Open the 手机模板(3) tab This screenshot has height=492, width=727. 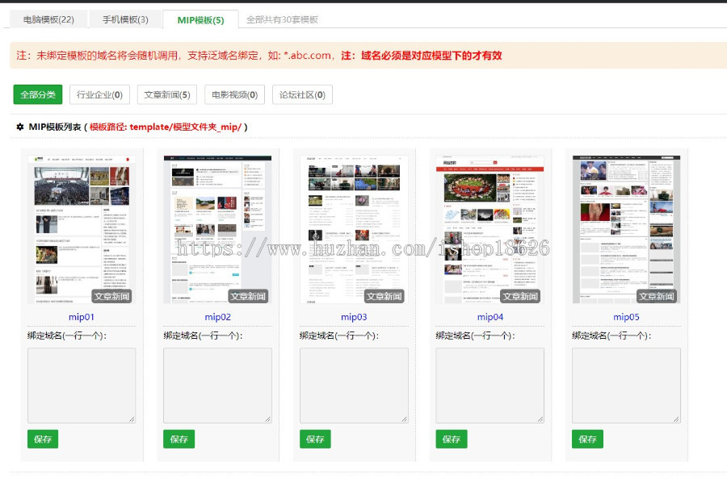[125, 19]
